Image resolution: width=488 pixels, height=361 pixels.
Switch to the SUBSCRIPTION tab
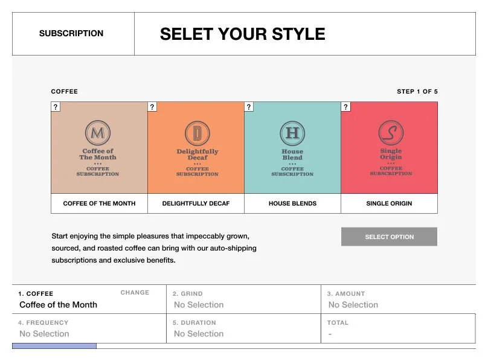point(71,34)
